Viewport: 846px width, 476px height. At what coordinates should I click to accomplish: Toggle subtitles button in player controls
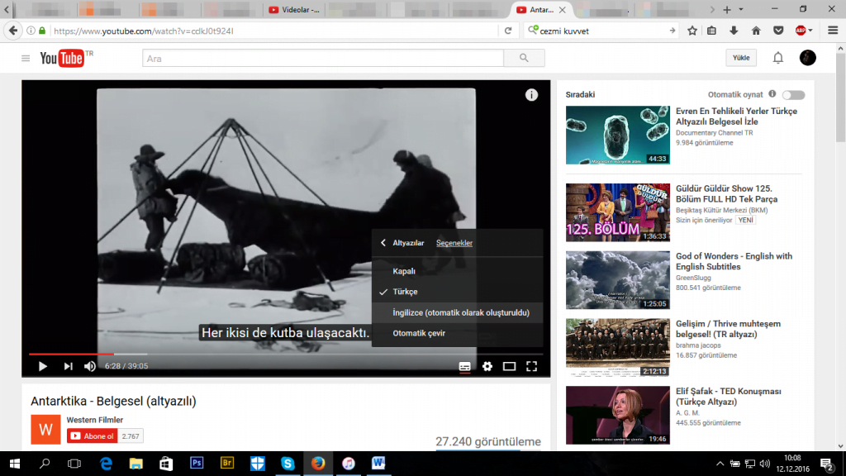tap(465, 366)
